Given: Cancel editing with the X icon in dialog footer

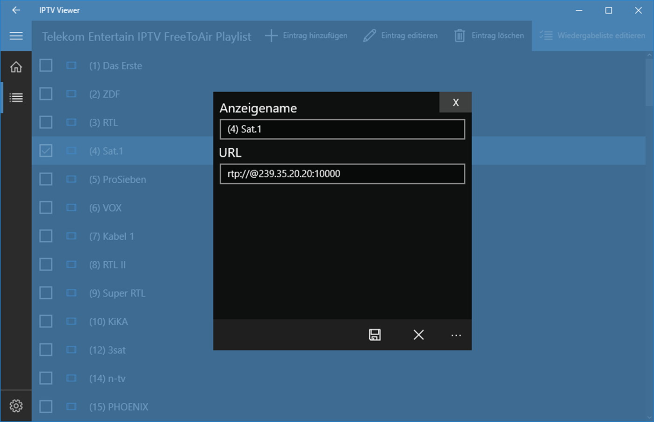Looking at the screenshot, I should 418,335.
